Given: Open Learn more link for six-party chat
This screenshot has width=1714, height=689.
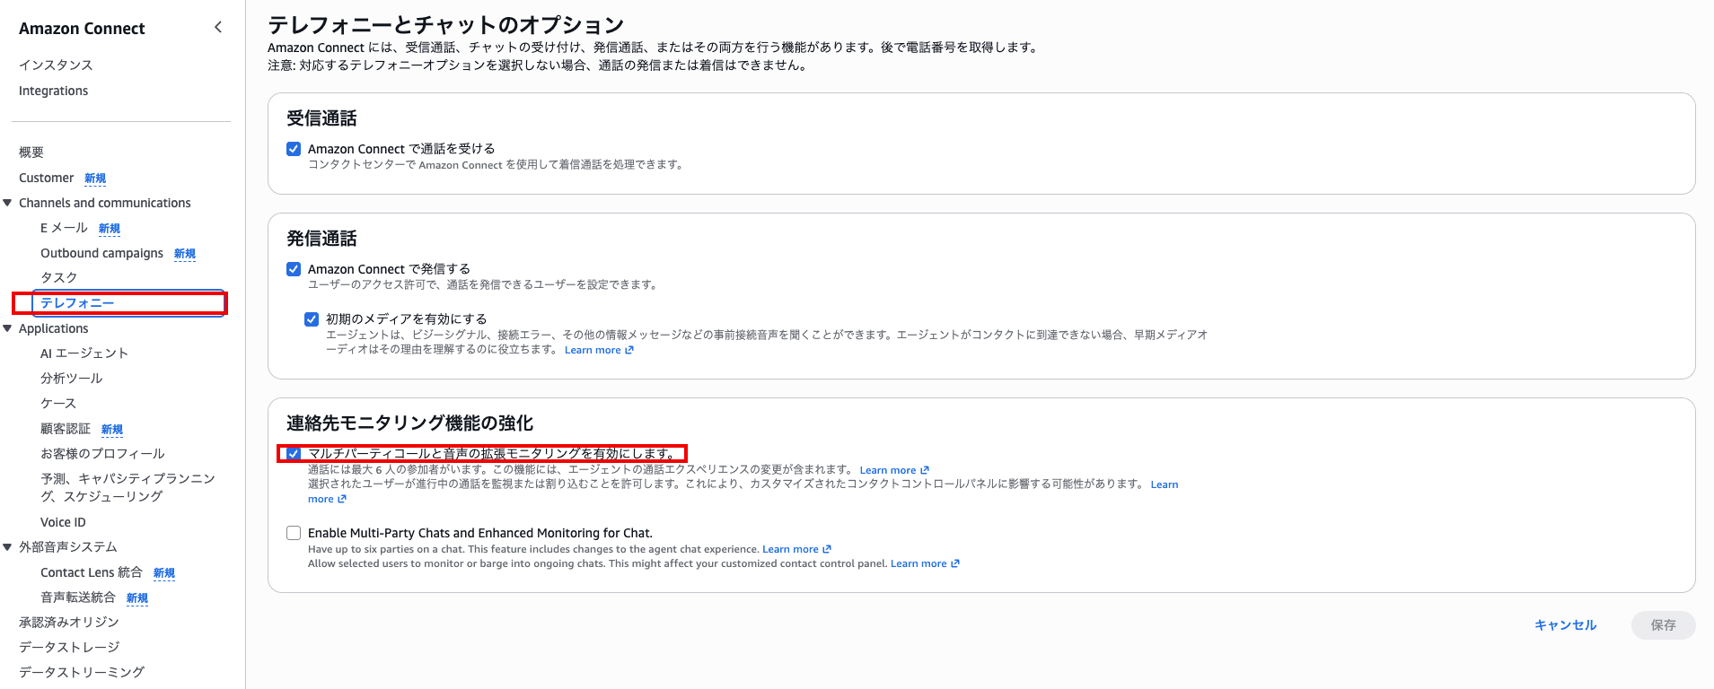Looking at the screenshot, I should click(796, 549).
